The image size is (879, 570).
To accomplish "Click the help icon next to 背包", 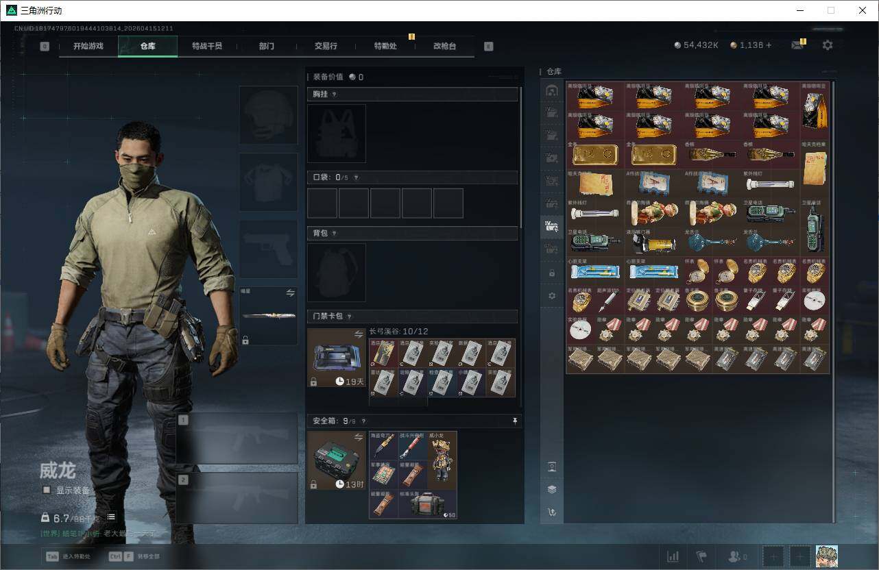I will pyautogui.click(x=335, y=234).
